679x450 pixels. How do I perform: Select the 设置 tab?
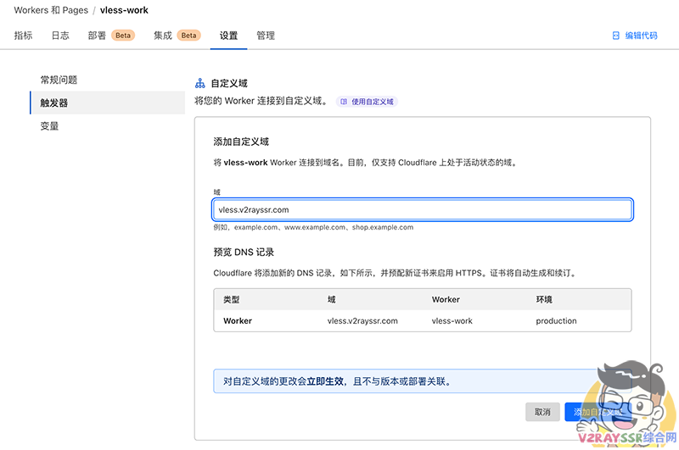[x=228, y=36]
